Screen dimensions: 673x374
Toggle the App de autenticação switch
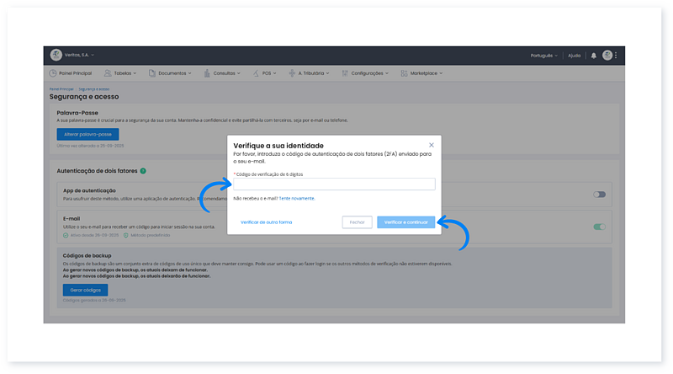[x=599, y=195]
